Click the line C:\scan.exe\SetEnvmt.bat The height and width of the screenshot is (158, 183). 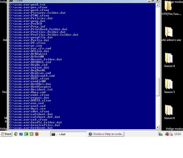pyautogui.click(x=31, y=128)
